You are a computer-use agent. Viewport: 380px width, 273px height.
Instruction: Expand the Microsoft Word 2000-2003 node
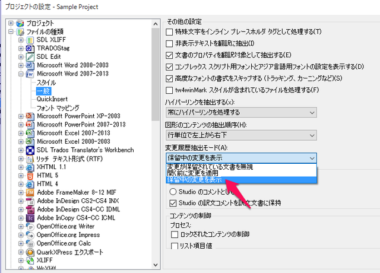coord(21,65)
